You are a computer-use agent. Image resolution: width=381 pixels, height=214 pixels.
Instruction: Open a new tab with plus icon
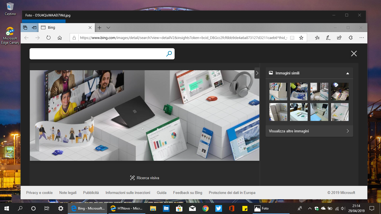click(99, 28)
